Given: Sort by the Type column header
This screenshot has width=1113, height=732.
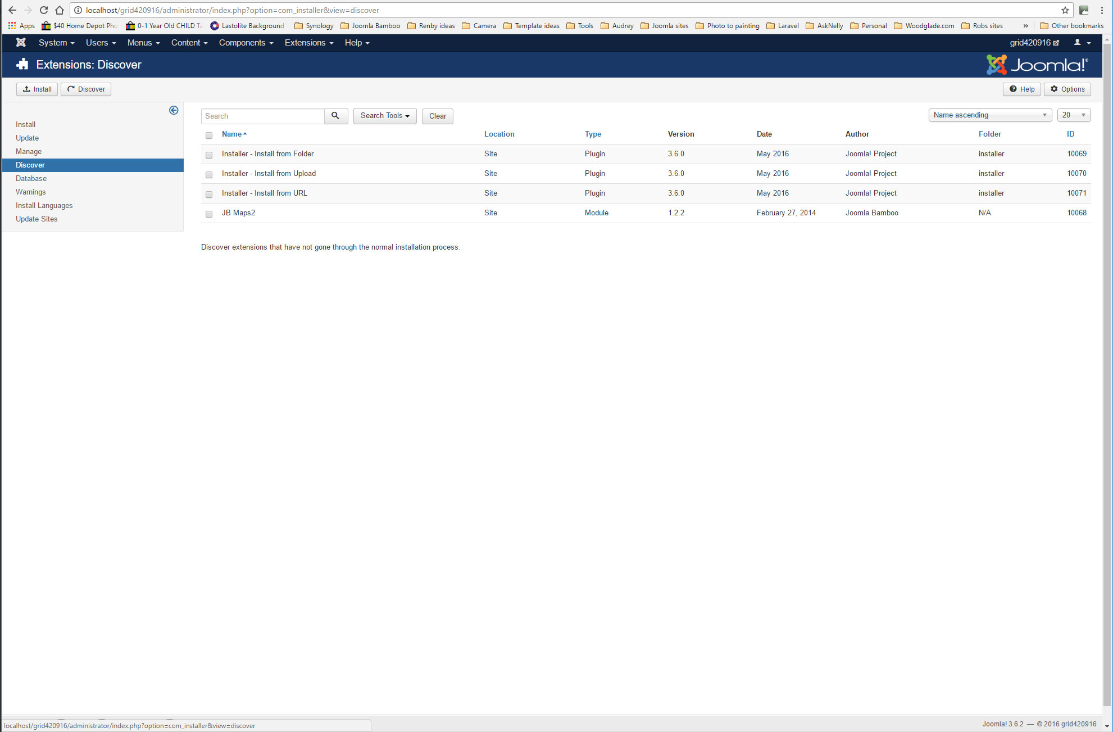Looking at the screenshot, I should 593,134.
